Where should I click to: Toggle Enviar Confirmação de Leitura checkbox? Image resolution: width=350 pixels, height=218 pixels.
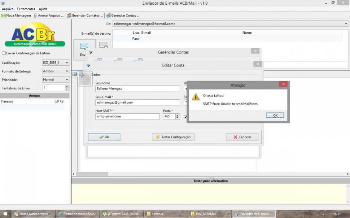[x=3, y=53]
